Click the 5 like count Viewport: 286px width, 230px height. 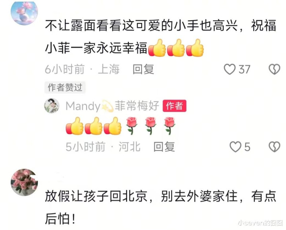tap(247, 147)
